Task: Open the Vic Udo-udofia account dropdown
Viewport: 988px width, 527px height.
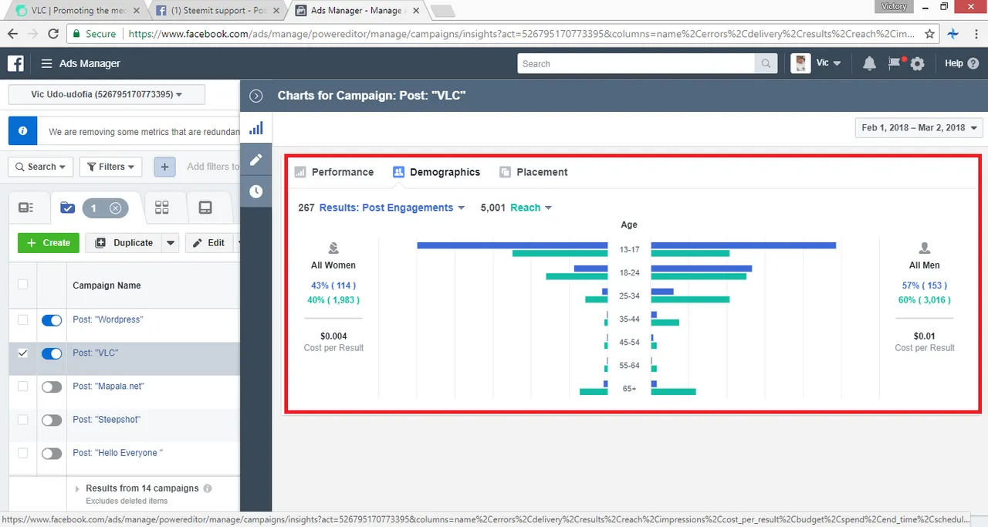Action: pyautogui.click(x=107, y=95)
